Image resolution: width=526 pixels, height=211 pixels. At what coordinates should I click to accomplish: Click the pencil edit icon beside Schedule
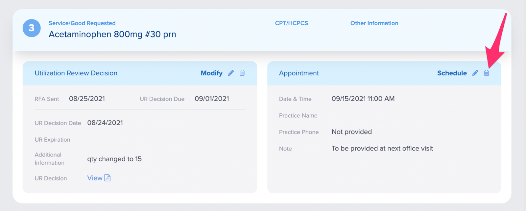(475, 73)
